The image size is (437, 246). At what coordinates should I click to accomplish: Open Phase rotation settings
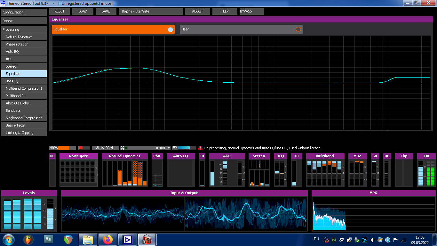pos(24,44)
